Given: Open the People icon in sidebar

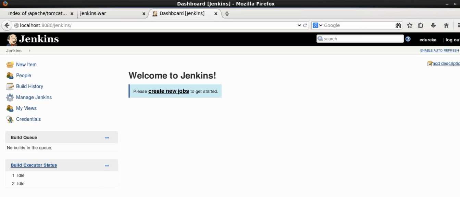Looking at the screenshot, I should click(10, 76).
